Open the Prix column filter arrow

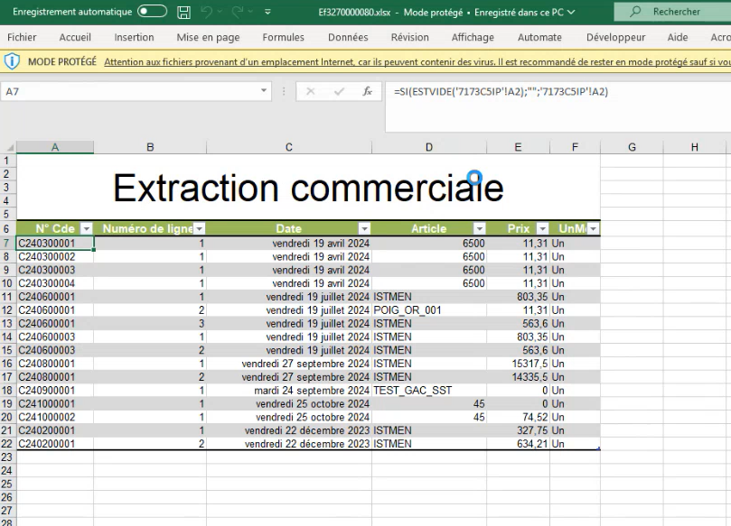542,229
